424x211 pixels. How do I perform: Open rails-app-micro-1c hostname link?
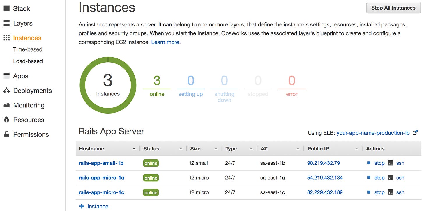coord(101,192)
